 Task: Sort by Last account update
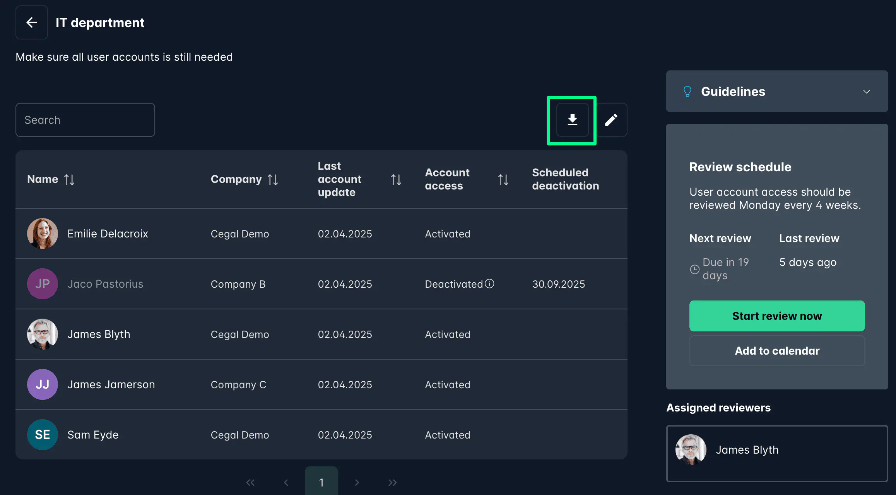tap(396, 179)
